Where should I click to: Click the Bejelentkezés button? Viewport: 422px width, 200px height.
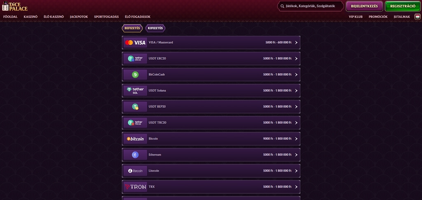pyautogui.click(x=364, y=6)
